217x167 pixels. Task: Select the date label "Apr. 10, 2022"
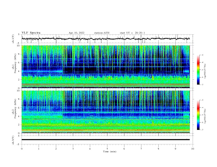pos(76,33)
